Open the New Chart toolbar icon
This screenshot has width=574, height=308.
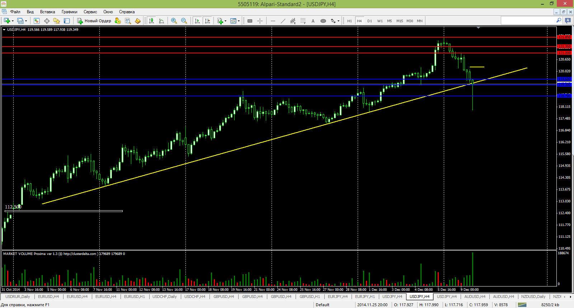coord(7,21)
